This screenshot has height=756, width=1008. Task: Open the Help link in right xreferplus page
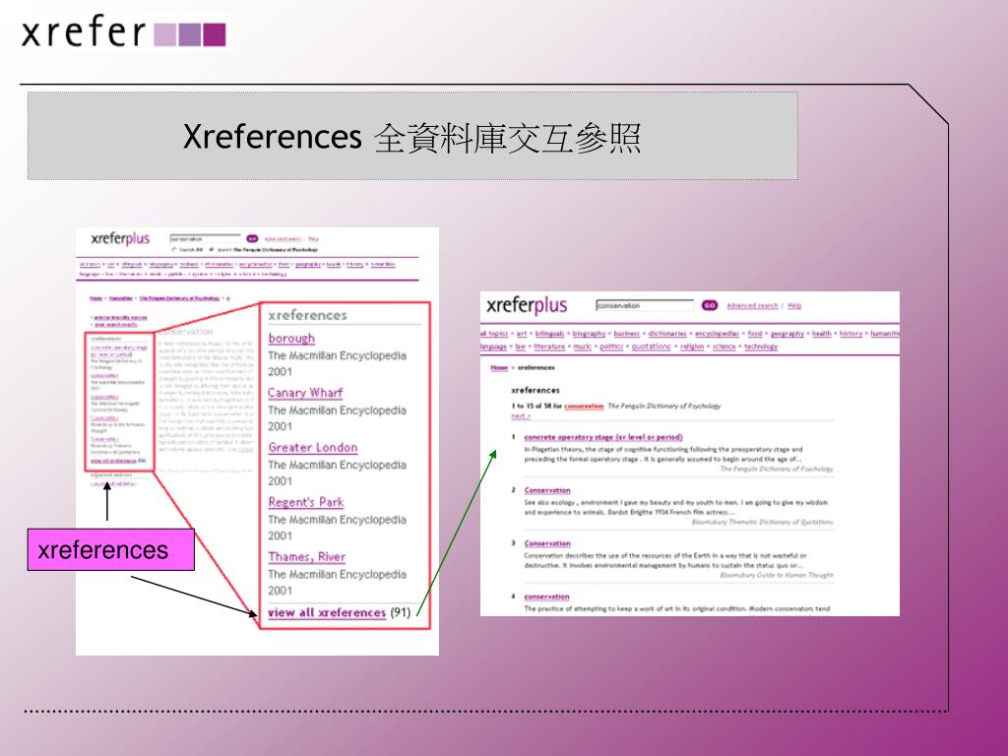click(x=794, y=305)
